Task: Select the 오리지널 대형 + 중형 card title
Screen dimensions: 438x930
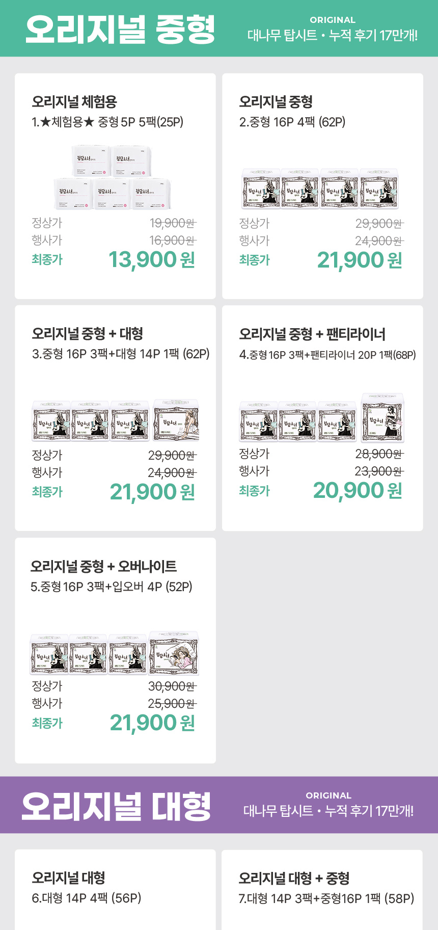Action: [294, 878]
